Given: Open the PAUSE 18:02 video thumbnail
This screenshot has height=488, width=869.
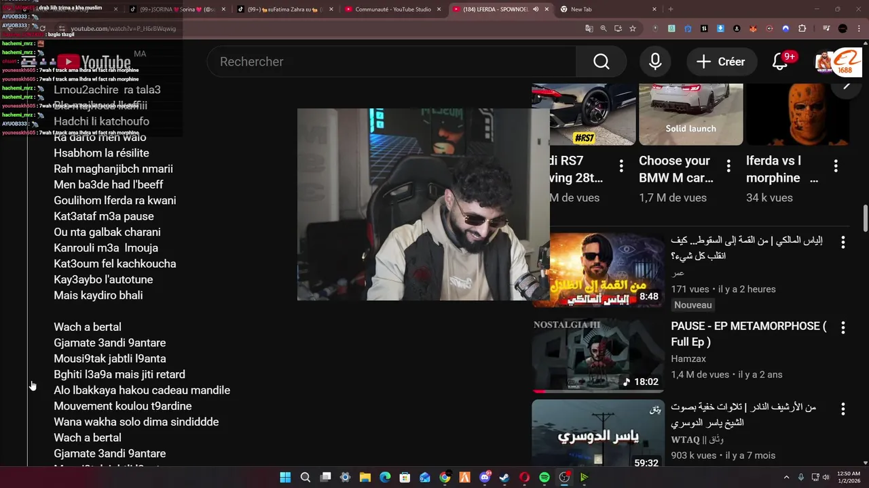Looking at the screenshot, I should click(x=598, y=355).
